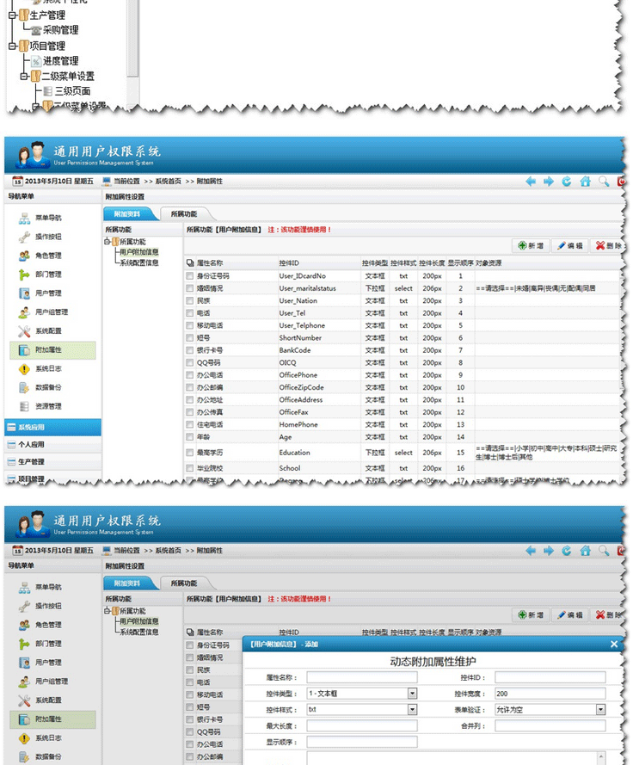633x765 pixels.
Task: Open the 控件样式 dropdown in add dialog
Action: pyautogui.click(x=412, y=709)
